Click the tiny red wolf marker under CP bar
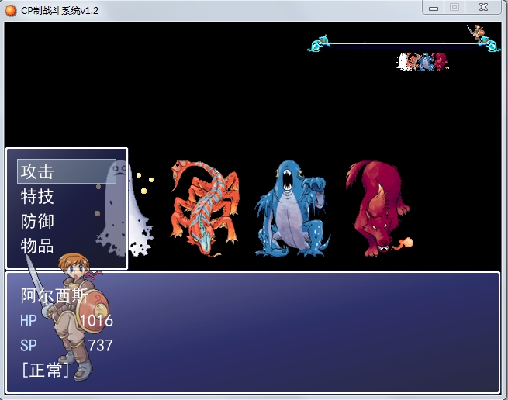The width and height of the screenshot is (508, 400). tap(441, 61)
